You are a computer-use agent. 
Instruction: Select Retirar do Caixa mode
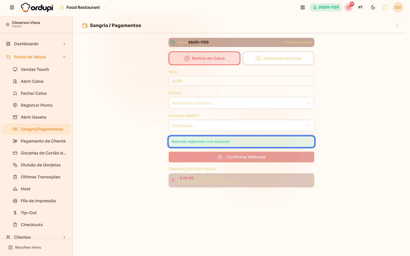coord(204,58)
